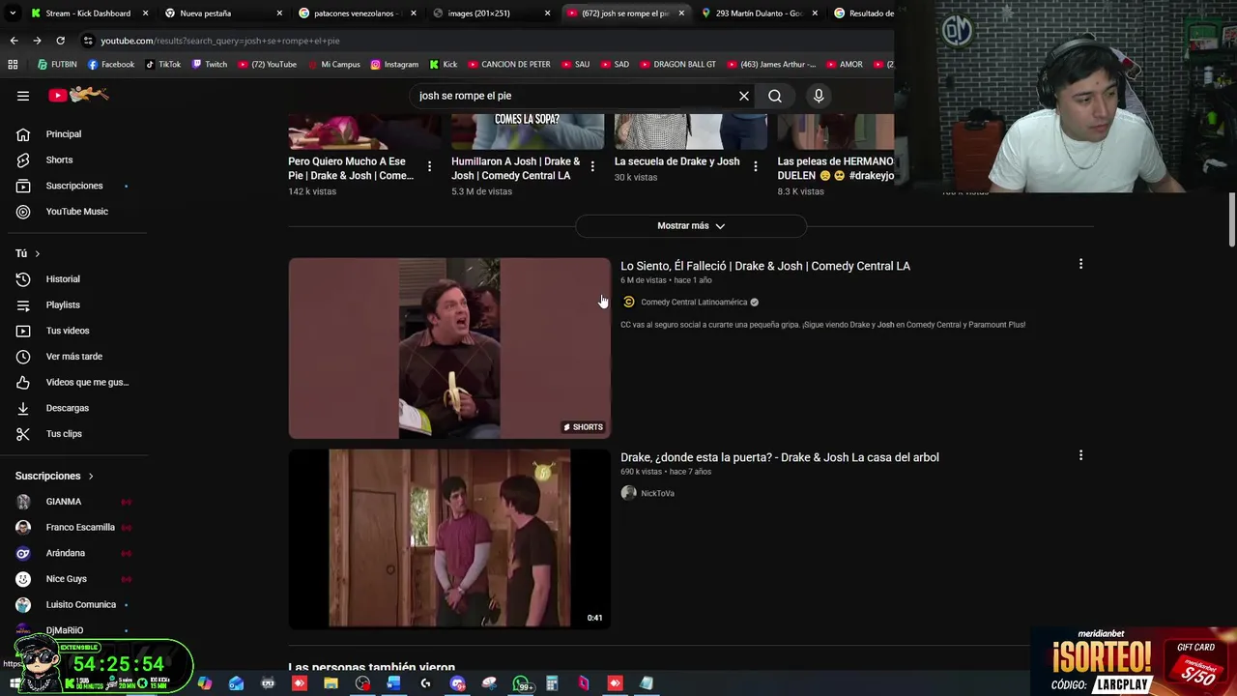Open options for Humillaron A Josh video

pos(592,166)
